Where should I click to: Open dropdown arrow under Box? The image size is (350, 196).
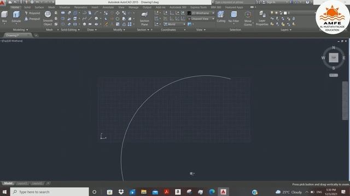click(x=4, y=23)
